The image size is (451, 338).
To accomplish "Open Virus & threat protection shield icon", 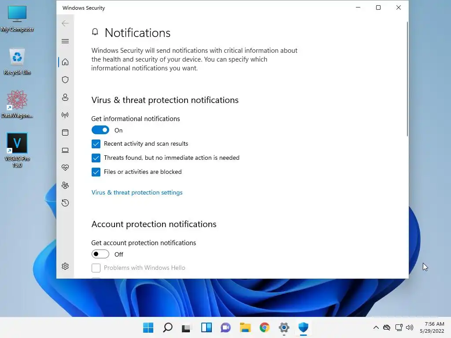I will [65, 80].
